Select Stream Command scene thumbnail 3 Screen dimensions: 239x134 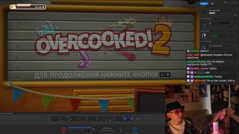[74, 119]
